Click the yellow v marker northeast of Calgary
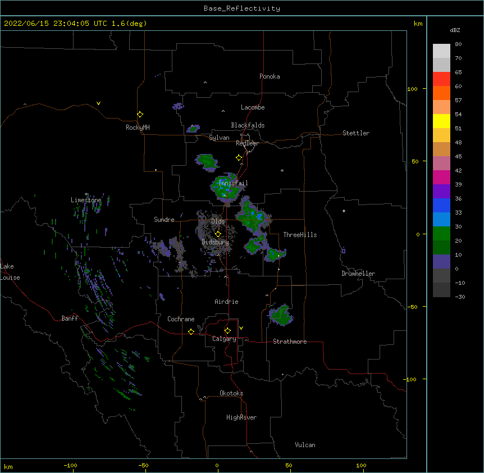This screenshot has height=473, width=484. pyautogui.click(x=241, y=328)
